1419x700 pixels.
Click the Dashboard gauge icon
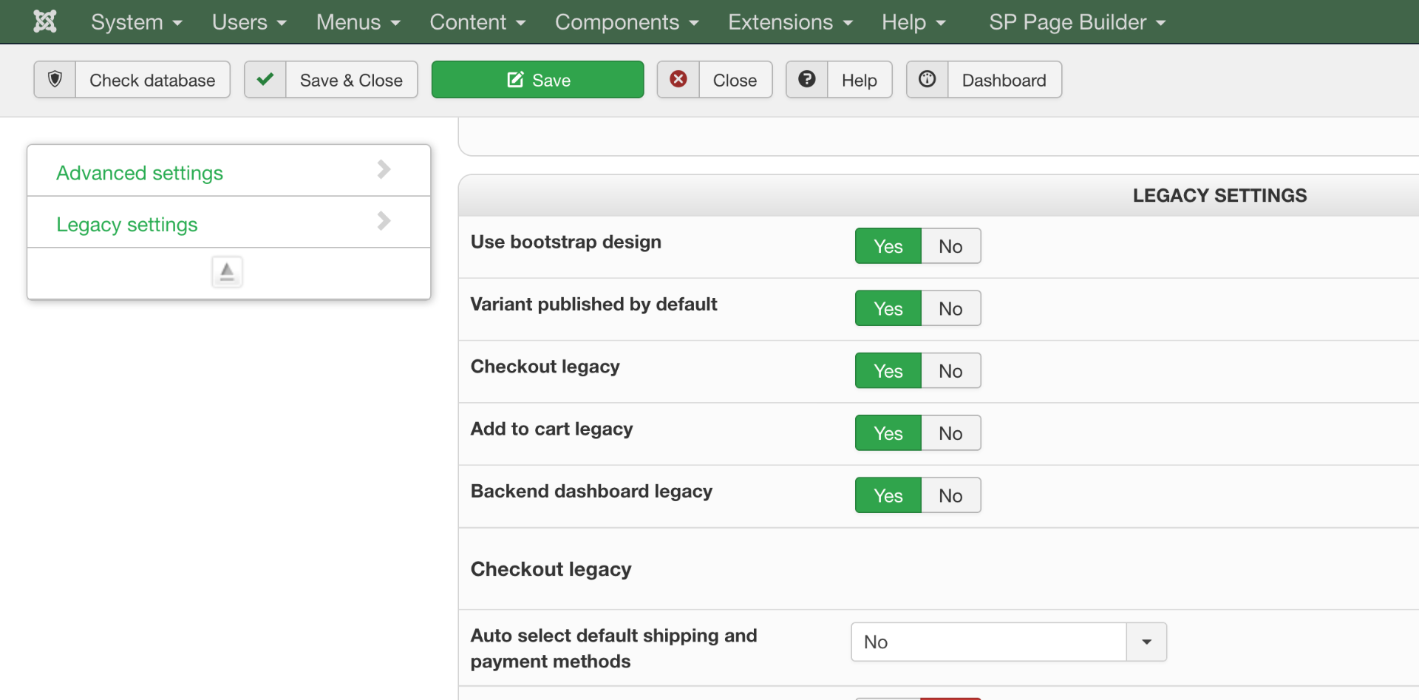tap(928, 80)
